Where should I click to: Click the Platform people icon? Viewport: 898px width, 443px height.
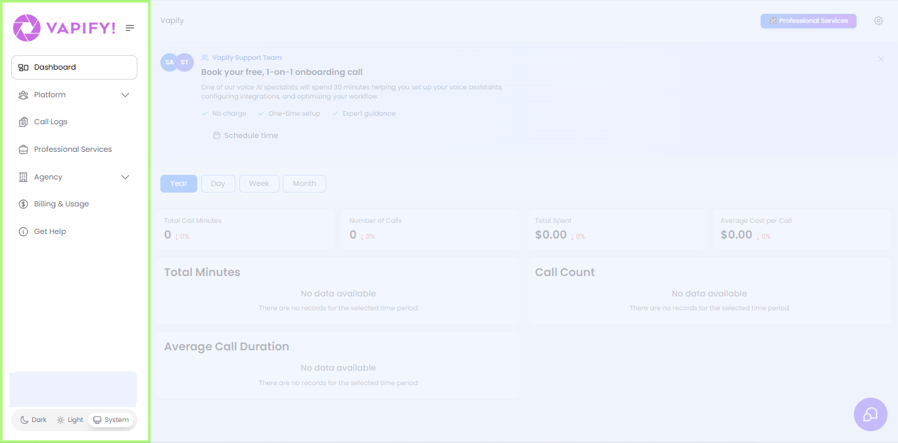coord(23,95)
